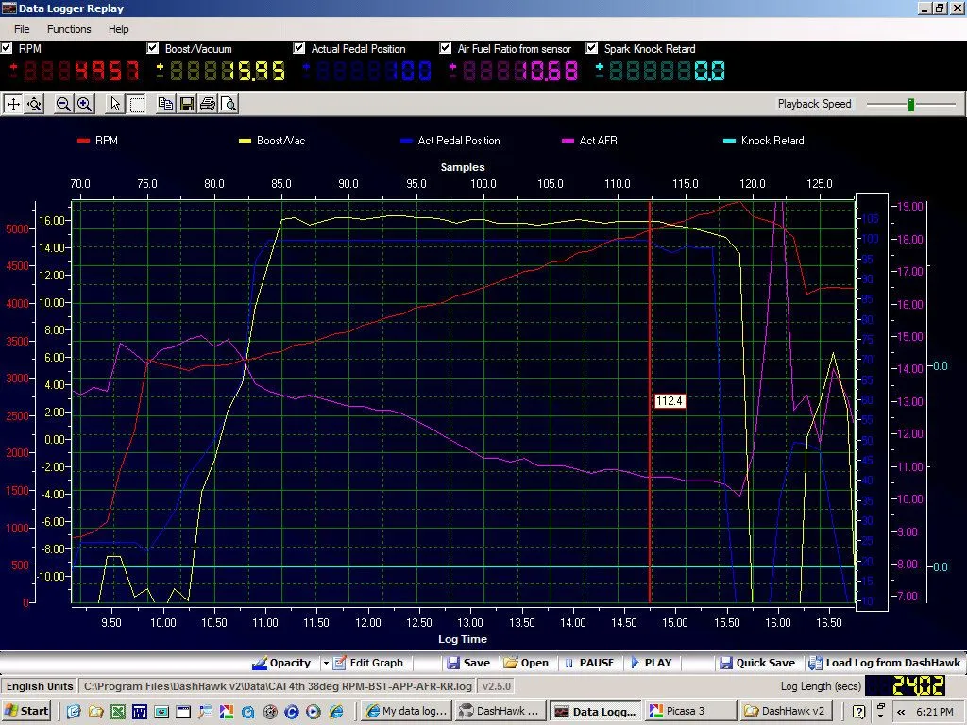This screenshot has width=967, height=725.
Task: Uncheck the RPM checkbox
Action: pyautogui.click(x=8, y=48)
